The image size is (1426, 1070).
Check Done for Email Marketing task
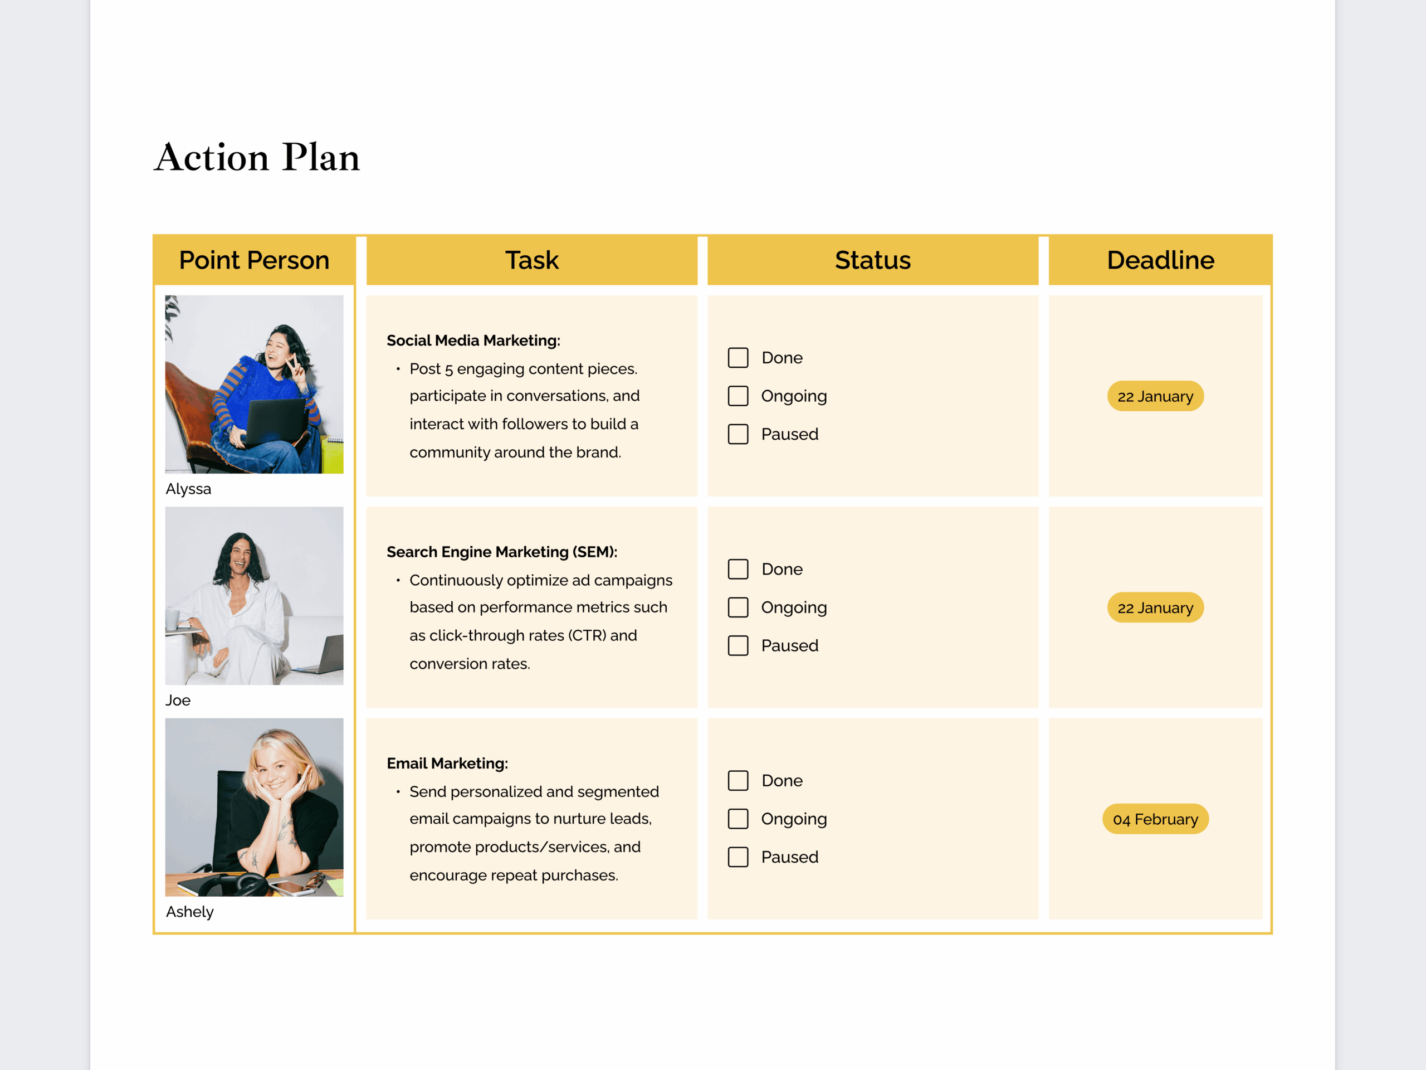[738, 781]
